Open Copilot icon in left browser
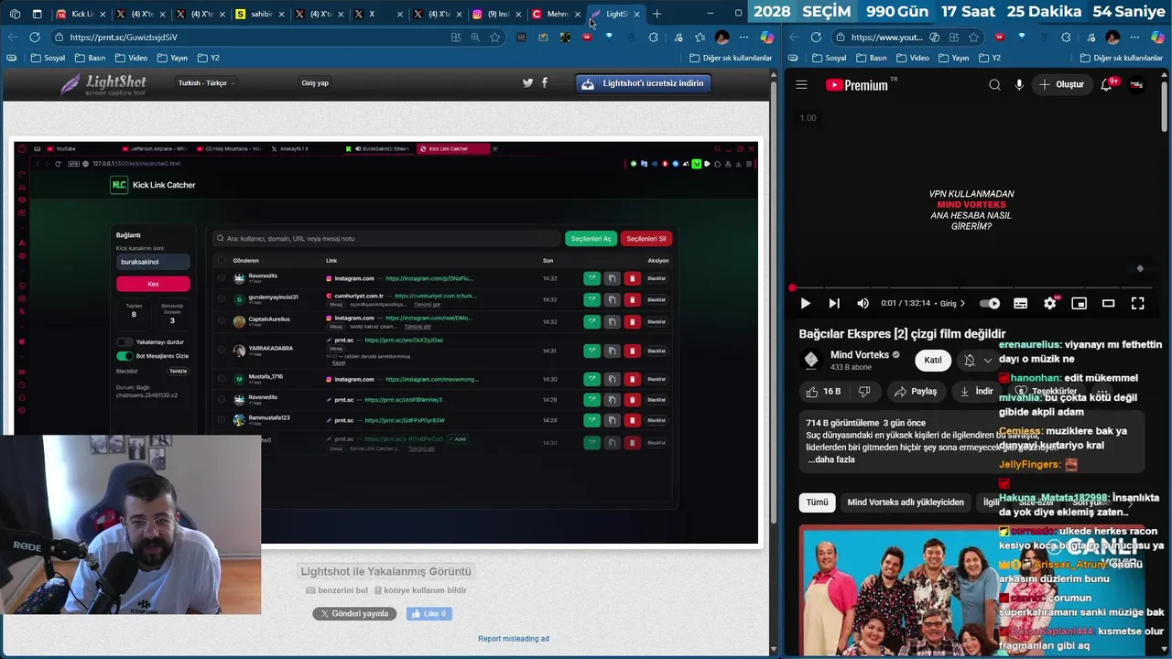Screen dimensions: 1172x659 click(x=766, y=38)
